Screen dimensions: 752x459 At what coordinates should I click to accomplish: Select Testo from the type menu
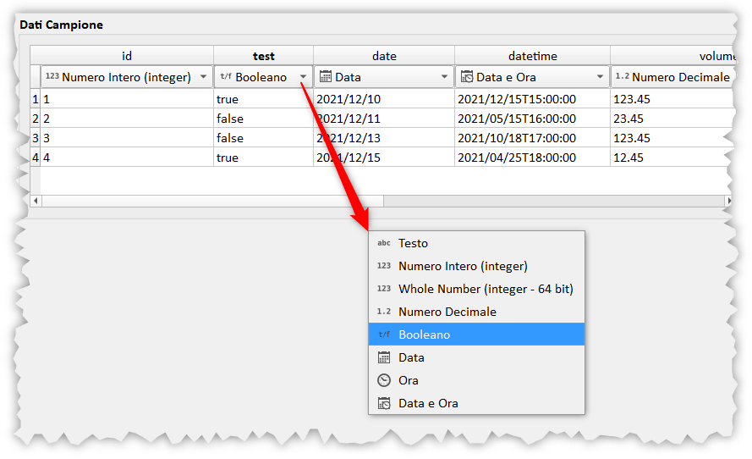[414, 243]
